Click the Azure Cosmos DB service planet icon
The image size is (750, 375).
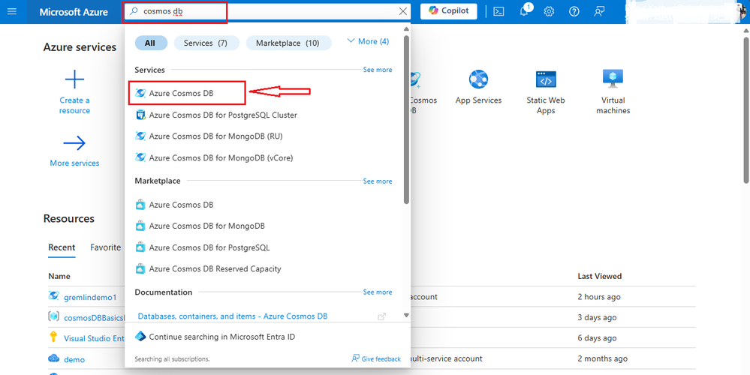click(x=140, y=93)
